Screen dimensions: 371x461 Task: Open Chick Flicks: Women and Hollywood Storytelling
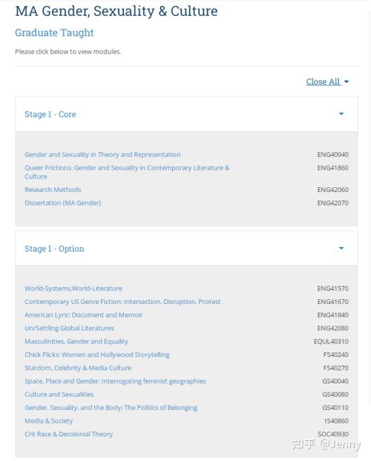point(97,354)
